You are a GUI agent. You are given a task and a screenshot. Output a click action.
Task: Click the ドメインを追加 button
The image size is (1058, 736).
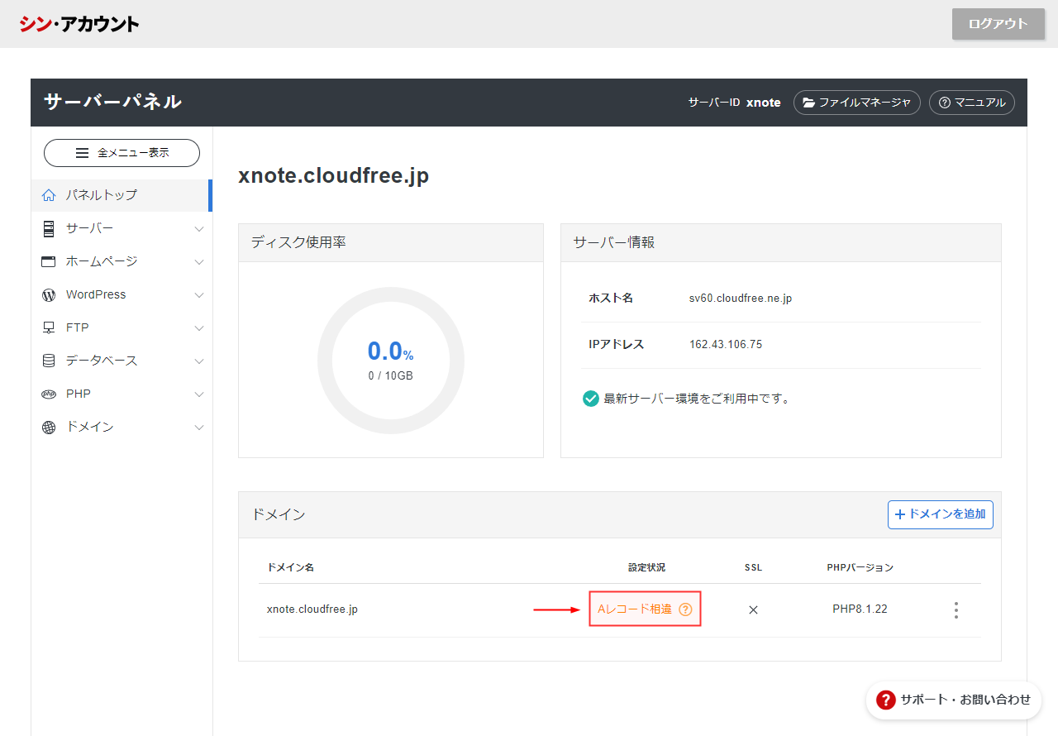coord(941,514)
